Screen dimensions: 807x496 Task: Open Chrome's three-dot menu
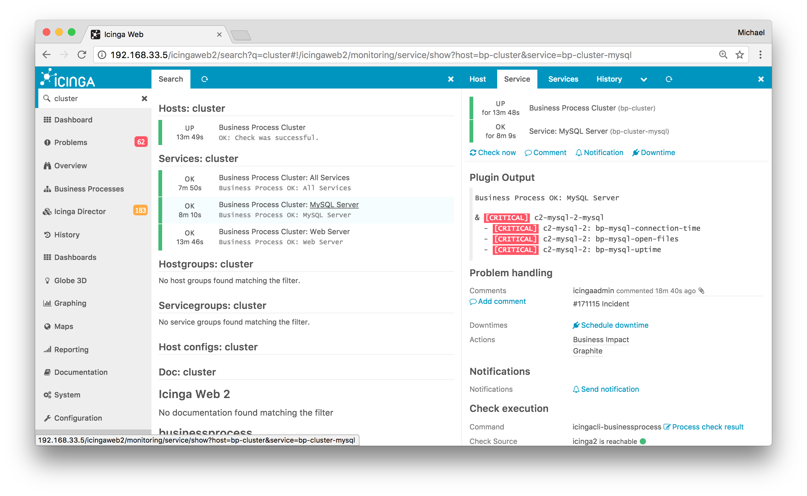click(x=760, y=54)
